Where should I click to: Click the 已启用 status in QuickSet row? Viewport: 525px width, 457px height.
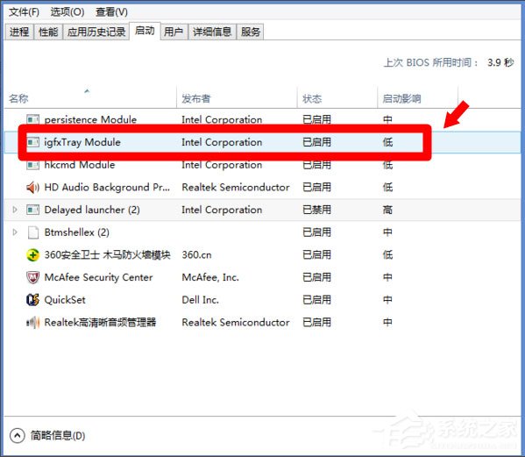click(x=316, y=300)
